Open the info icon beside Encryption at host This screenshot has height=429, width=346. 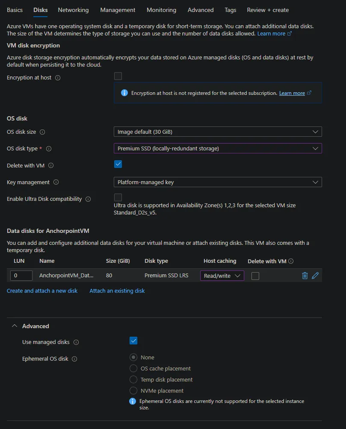pos(58,77)
